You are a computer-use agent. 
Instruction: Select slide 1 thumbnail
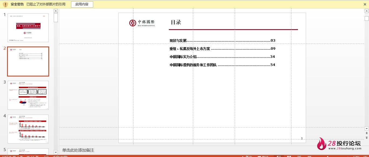pos(28,28)
